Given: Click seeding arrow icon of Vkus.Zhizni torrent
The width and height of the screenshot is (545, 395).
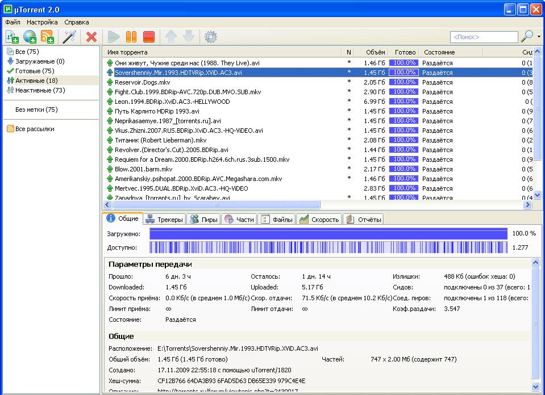Looking at the screenshot, I should click(110, 131).
